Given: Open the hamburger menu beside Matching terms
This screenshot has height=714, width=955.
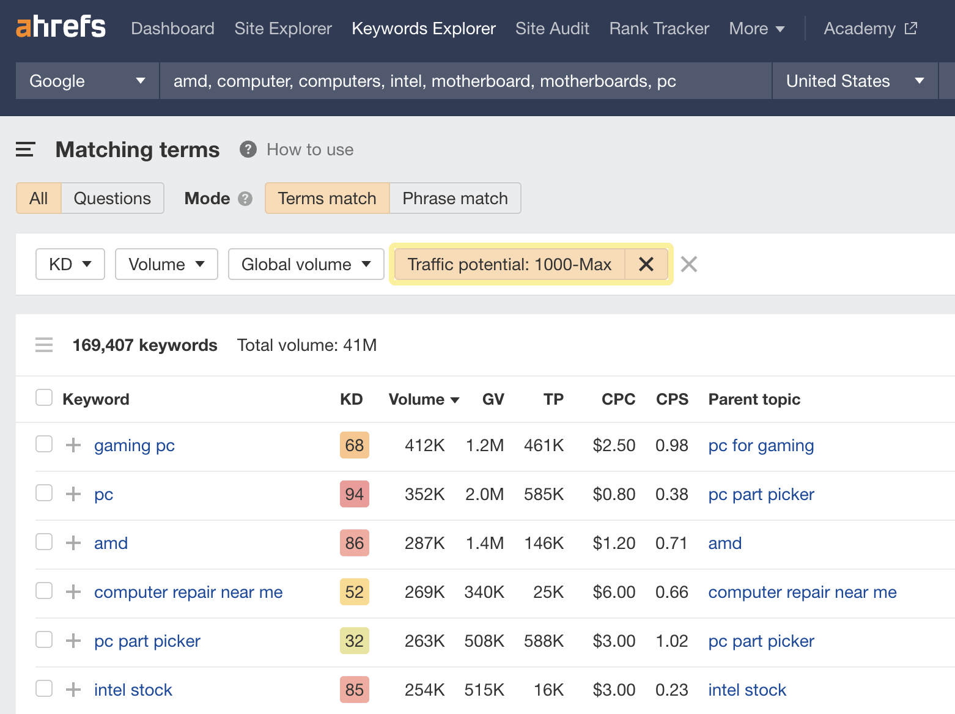Looking at the screenshot, I should [25, 149].
